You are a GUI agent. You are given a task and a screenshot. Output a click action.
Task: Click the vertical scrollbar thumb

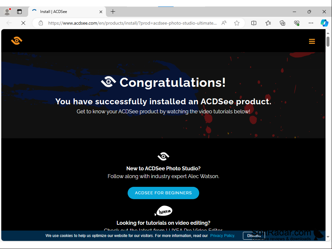pyautogui.click(x=328, y=41)
